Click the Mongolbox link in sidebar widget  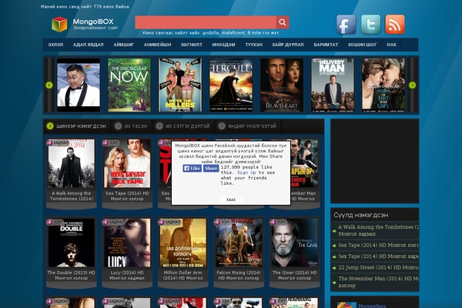372,306
